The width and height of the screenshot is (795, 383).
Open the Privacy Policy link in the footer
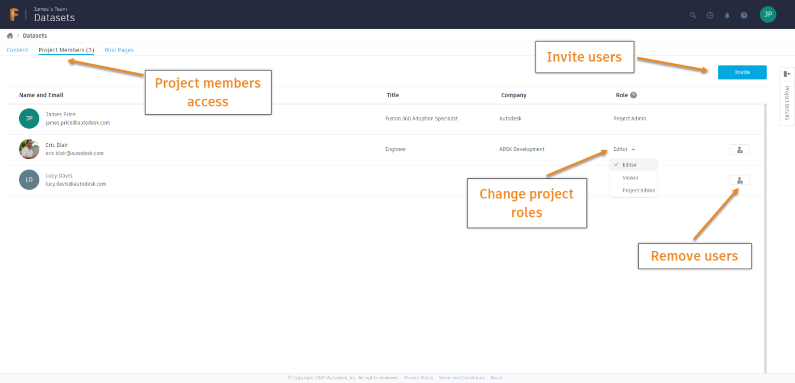(x=418, y=377)
